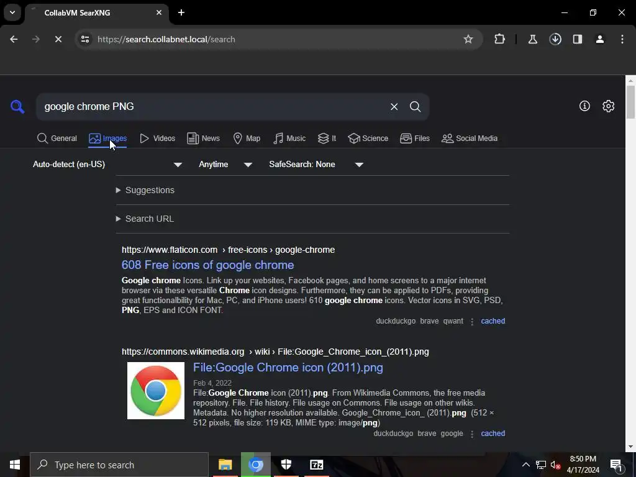Open Windows Security shield in taskbar

pos(286,465)
